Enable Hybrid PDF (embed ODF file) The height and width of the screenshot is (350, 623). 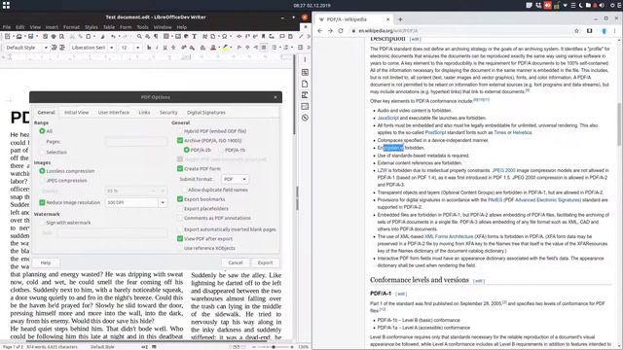coord(180,131)
